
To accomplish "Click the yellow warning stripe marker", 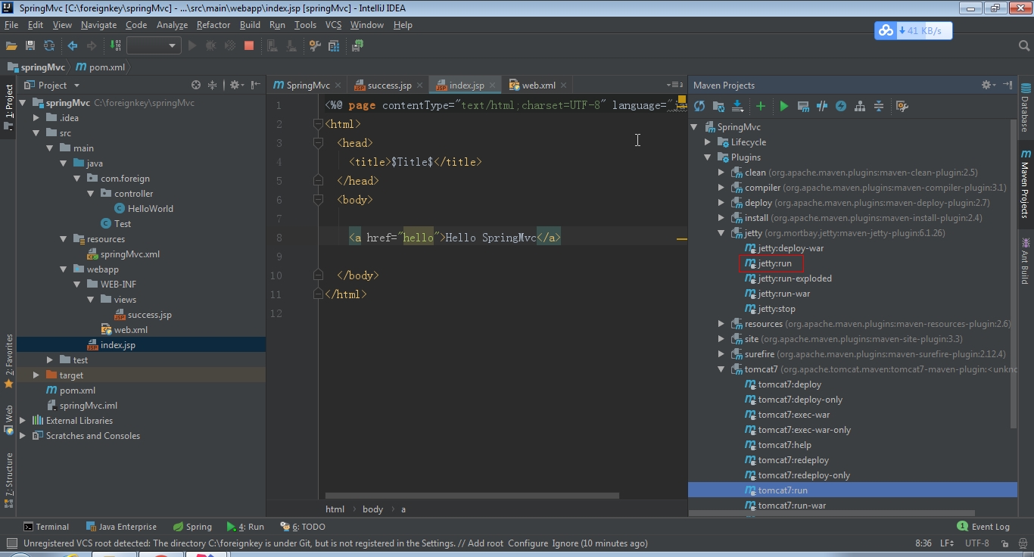I will pos(681,238).
